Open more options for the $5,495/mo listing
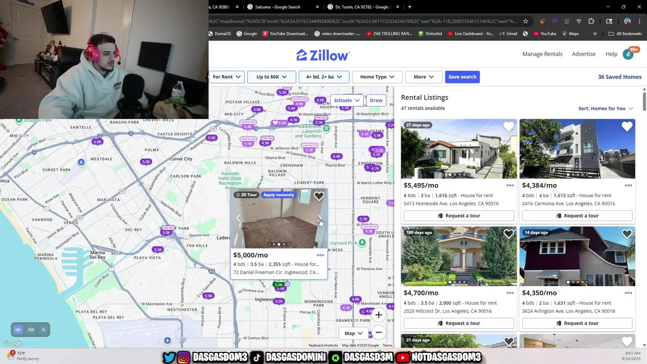Image resolution: width=647 pixels, height=364 pixels. tap(510, 186)
